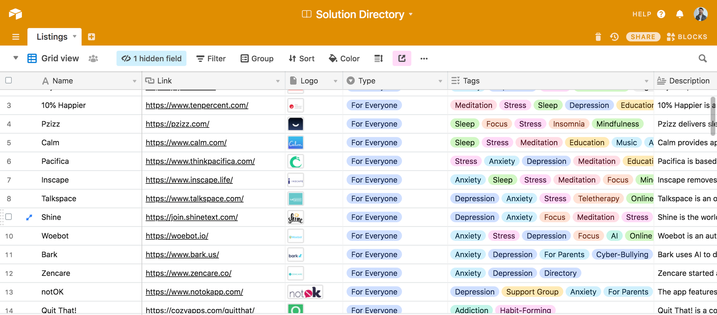Open the collaborators people icon
This screenshot has width=717, height=315.
click(93, 59)
